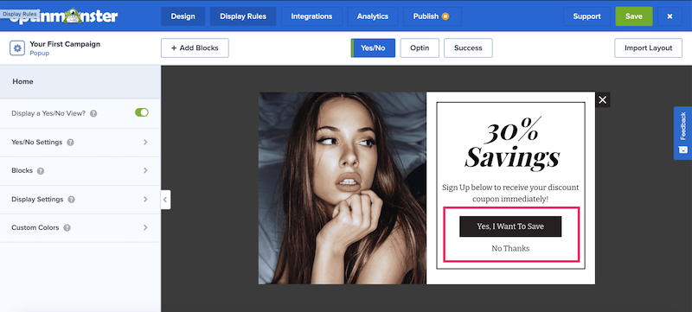Click Add Blocks button
The height and width of the screenshot is (312, 692).
click(195, 48)
